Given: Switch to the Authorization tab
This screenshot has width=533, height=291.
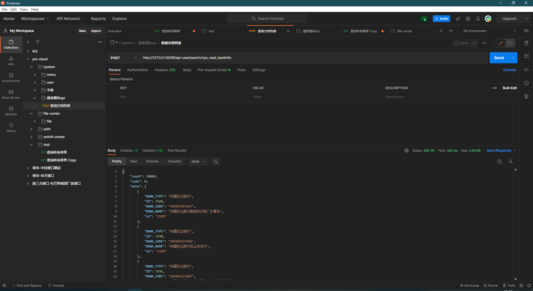Looking at the screenshot, I should [x=138, y=70].
